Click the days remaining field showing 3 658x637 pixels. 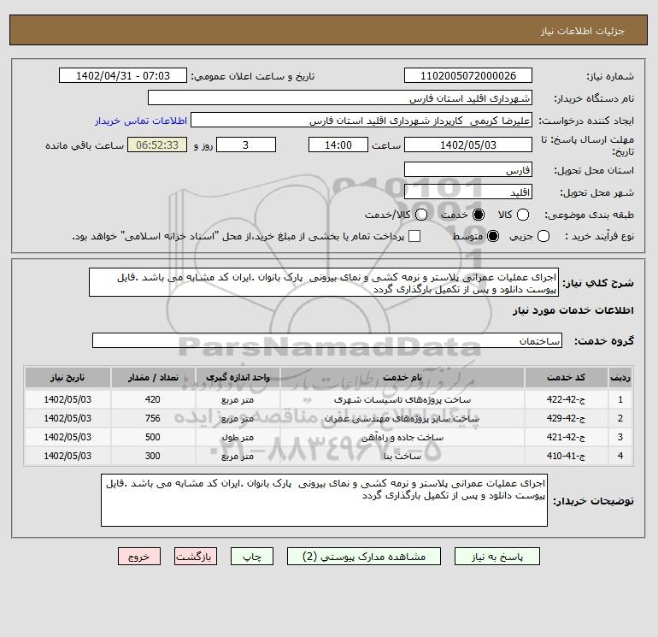pos(246,145)
